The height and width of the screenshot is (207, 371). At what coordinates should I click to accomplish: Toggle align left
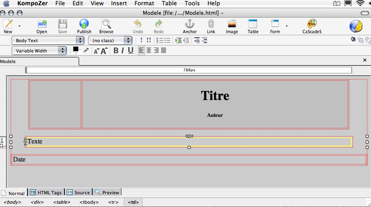(x=141, y=50)
